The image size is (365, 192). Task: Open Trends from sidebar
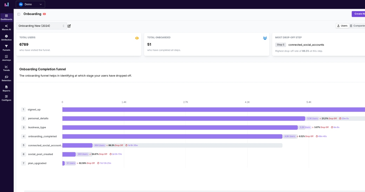[6, 68]
